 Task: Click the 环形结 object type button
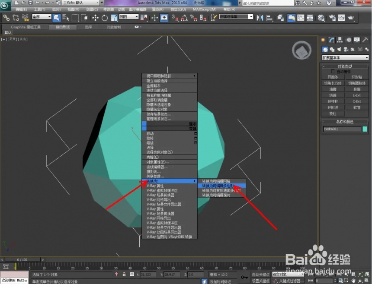(356, 77)
